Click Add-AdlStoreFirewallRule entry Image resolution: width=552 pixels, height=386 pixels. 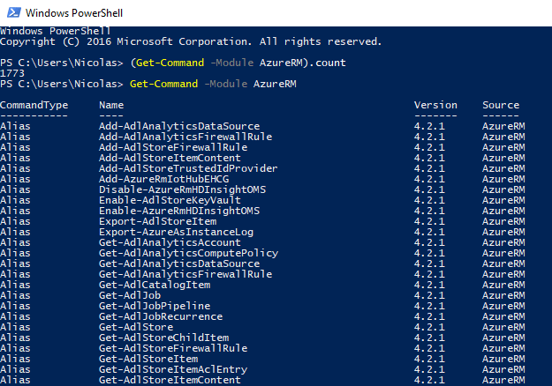click(173, 147)
